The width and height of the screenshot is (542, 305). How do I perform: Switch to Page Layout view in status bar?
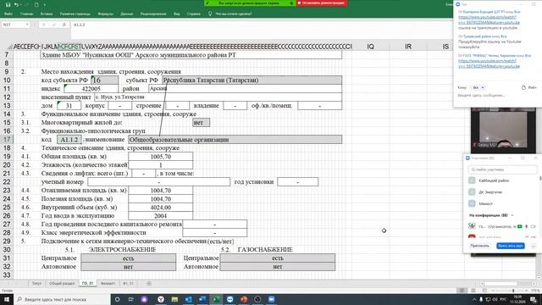point(473,291)
